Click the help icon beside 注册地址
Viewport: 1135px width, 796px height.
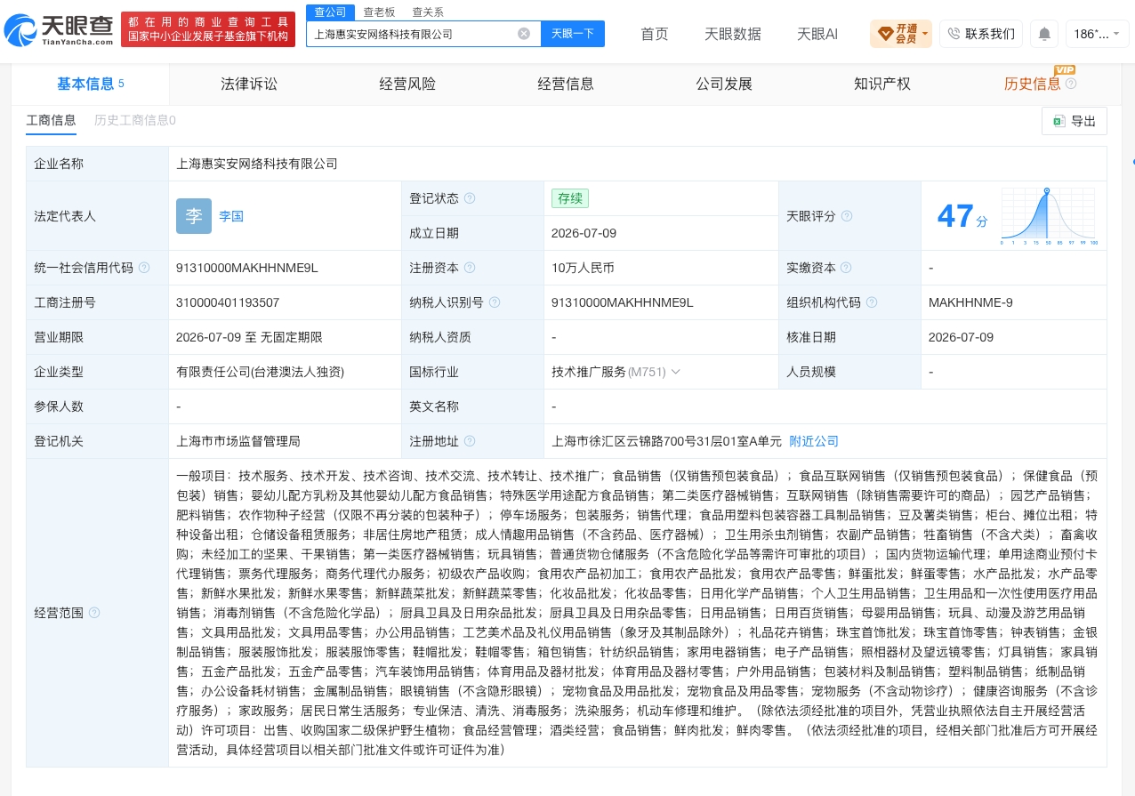(470, 441)
